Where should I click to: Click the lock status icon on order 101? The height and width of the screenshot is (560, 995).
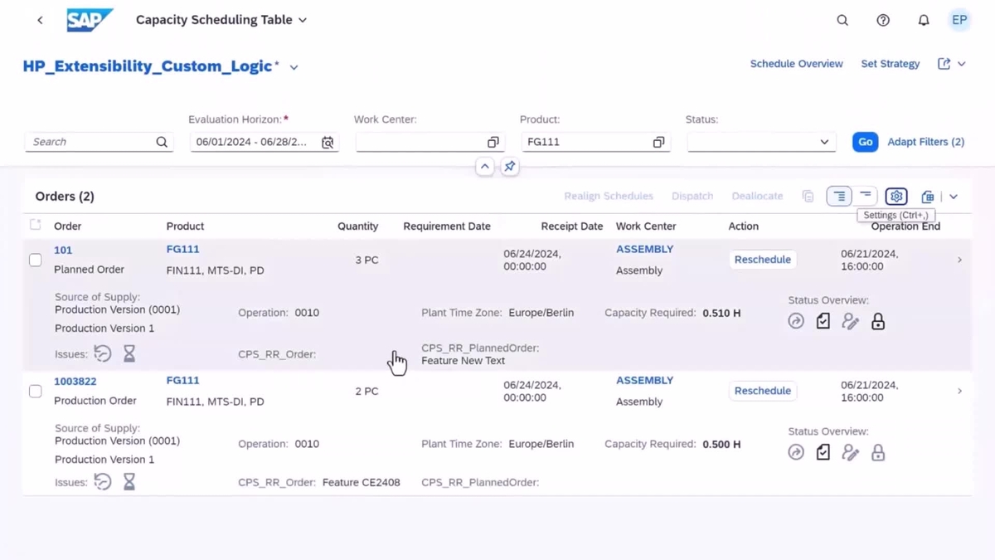pos(878,321)
